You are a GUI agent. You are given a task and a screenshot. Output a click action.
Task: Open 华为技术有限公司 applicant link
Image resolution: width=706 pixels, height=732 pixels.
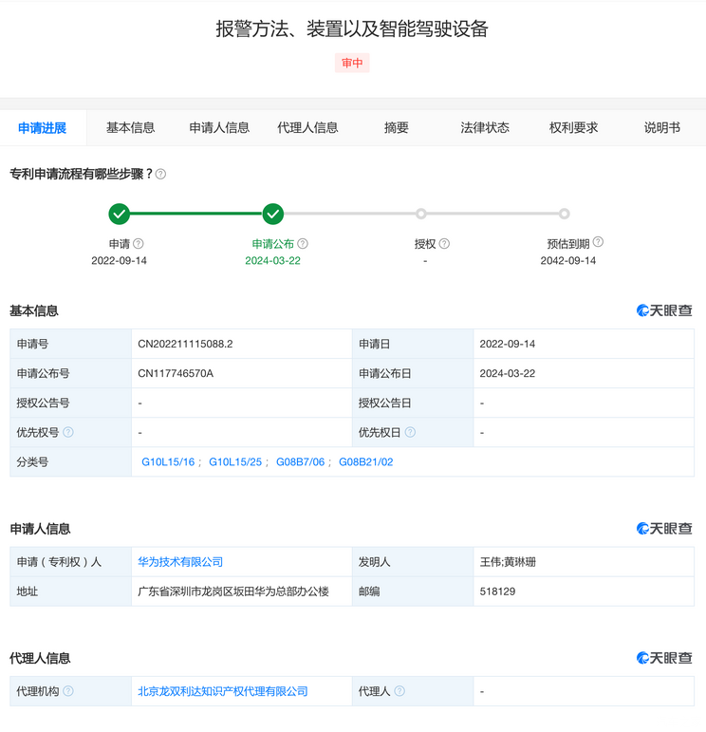coord(180,562)
